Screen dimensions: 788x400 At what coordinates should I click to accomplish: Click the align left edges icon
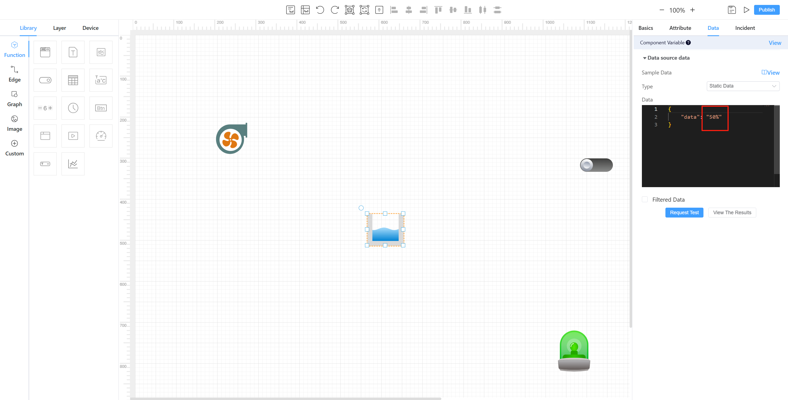click(394, 10)
